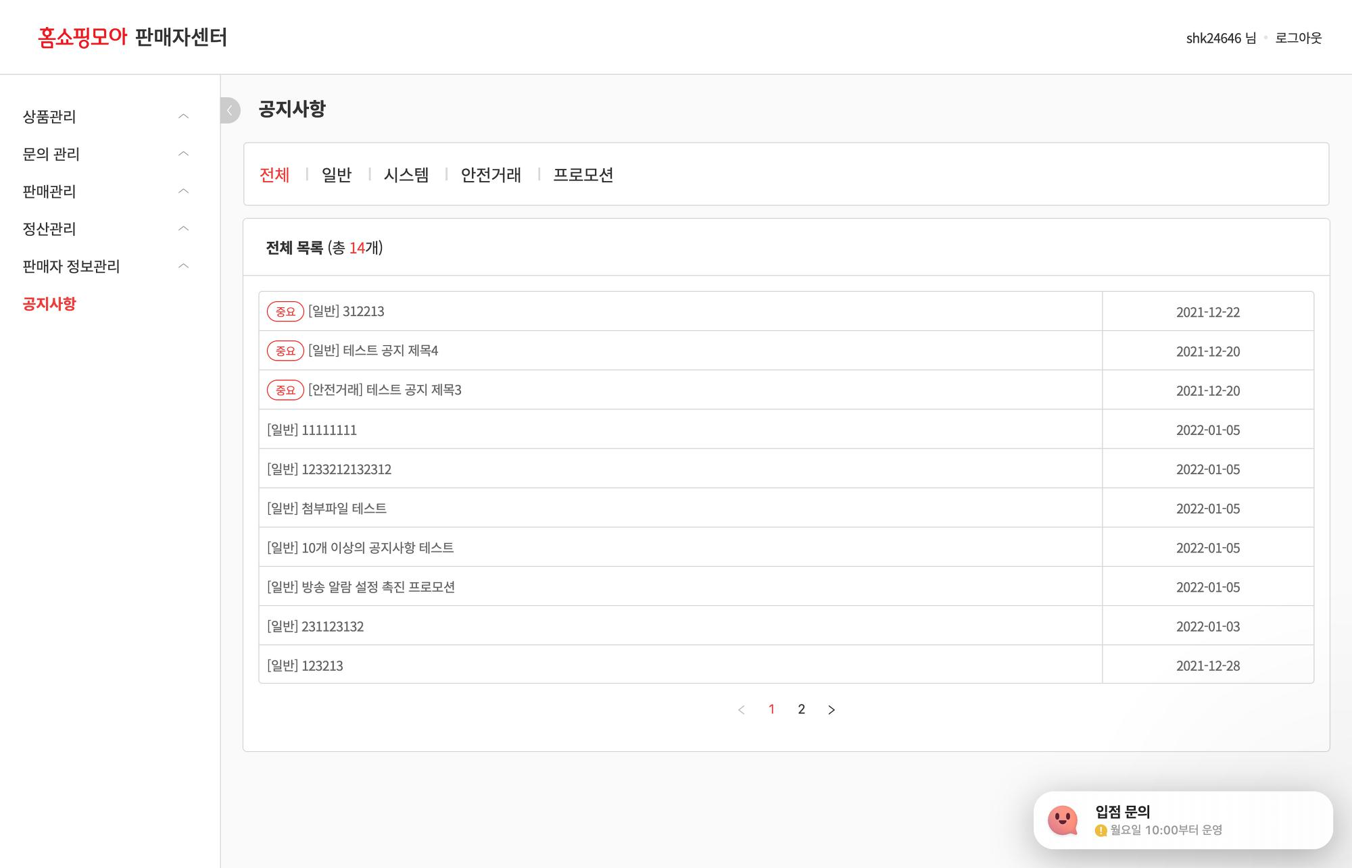Screen dimensions: 1352x868
Task: Open notice 첨부파일 테스트
Action: click(344, 508)
